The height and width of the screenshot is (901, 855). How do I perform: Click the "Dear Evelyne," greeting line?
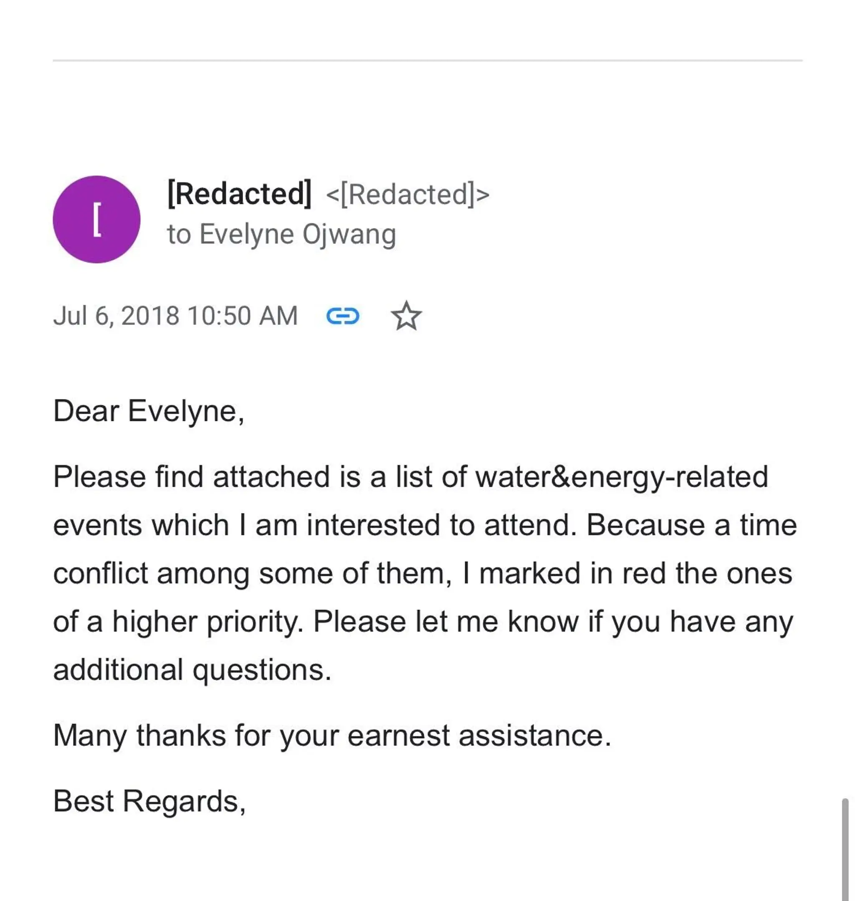[149, 412]
